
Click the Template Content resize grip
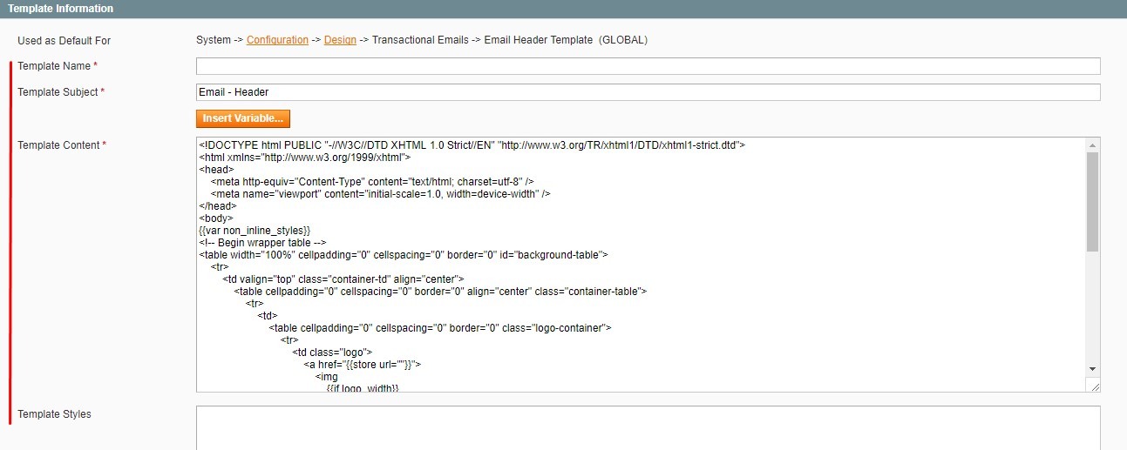[x=1094, y=386]
